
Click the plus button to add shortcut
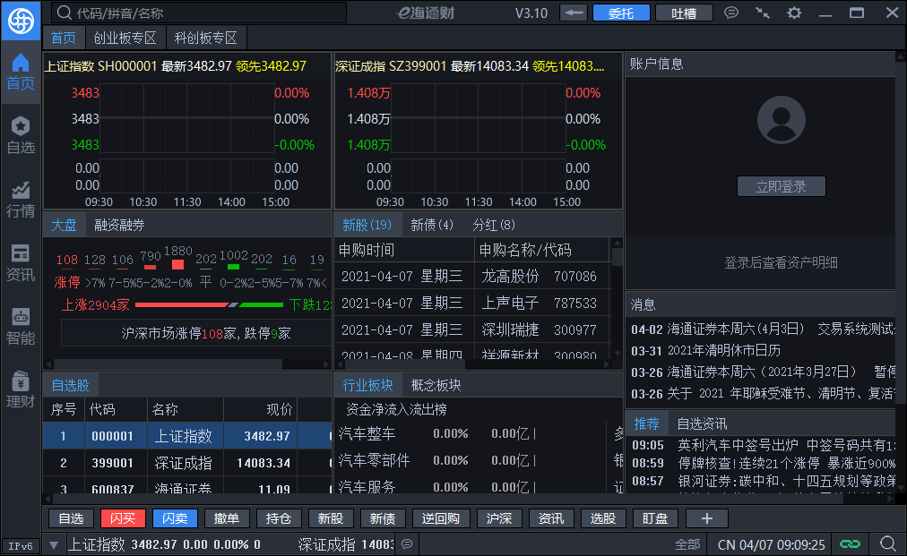tap(707, 518)
